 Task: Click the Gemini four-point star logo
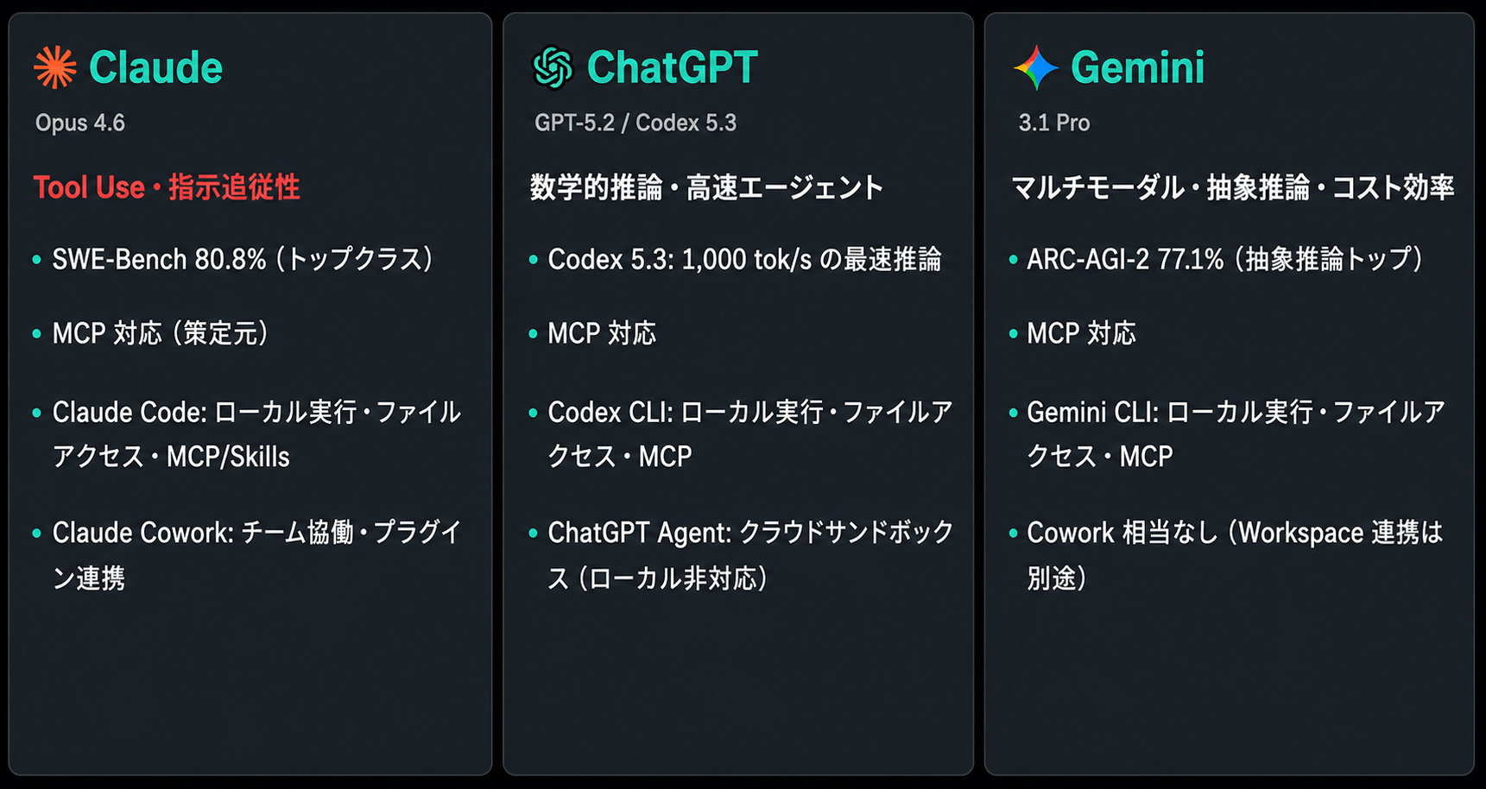pos(1035,67)
